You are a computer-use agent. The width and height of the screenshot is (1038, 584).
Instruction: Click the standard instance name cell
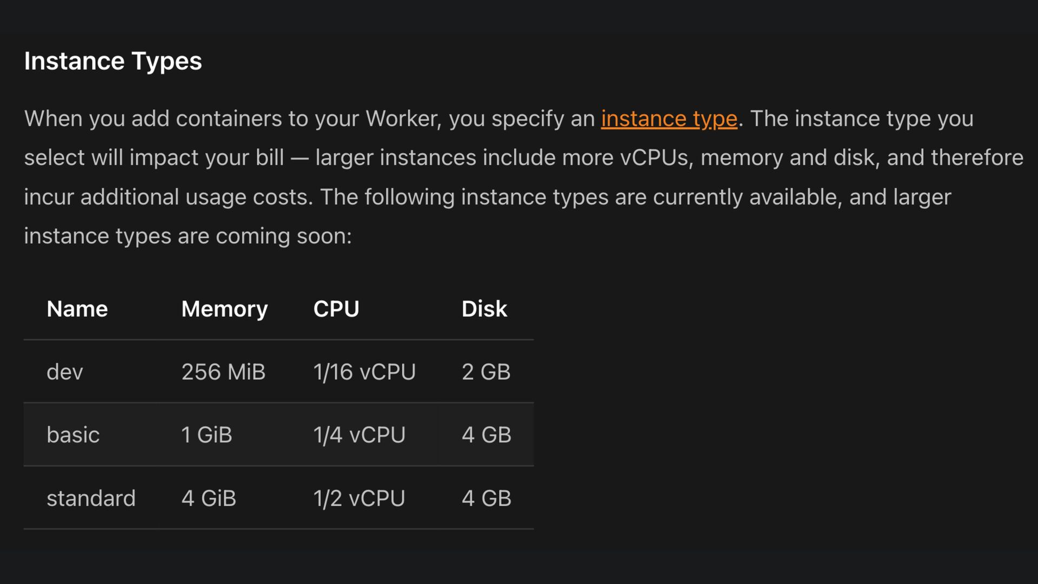pos(91,498)
